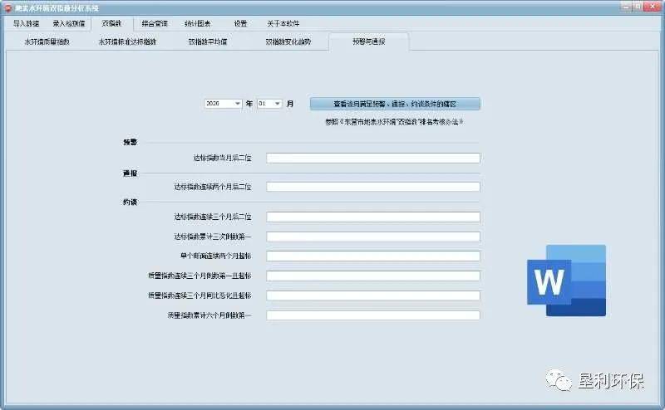
Task: Click the 质量指数连续三个月同比恶化且超标 field
Action: click(x=373, y=295)
